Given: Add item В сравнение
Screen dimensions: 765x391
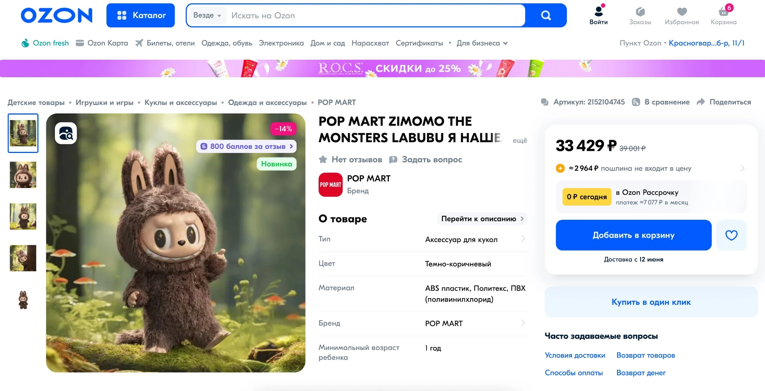Looking at the screenshot, I should coord(660,102).
